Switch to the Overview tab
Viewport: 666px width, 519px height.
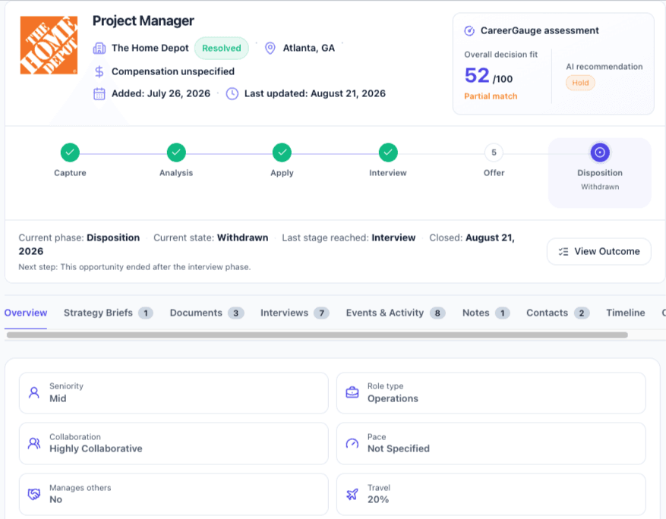click(26, 313)
